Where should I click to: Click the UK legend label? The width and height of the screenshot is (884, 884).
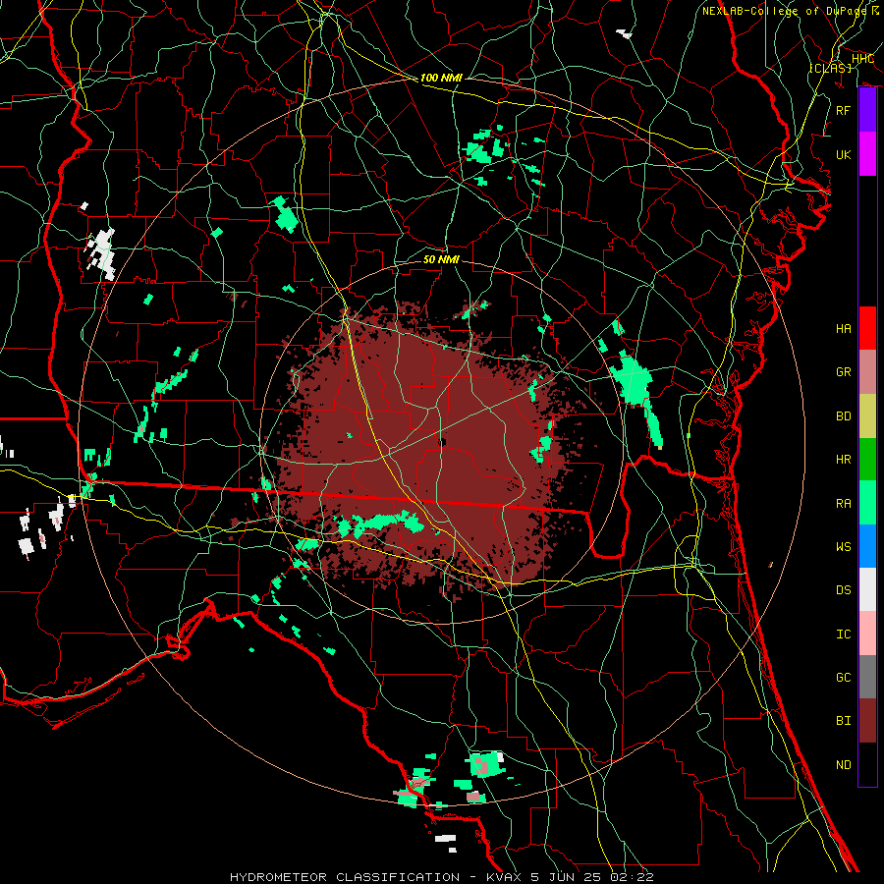pos(843,154)
